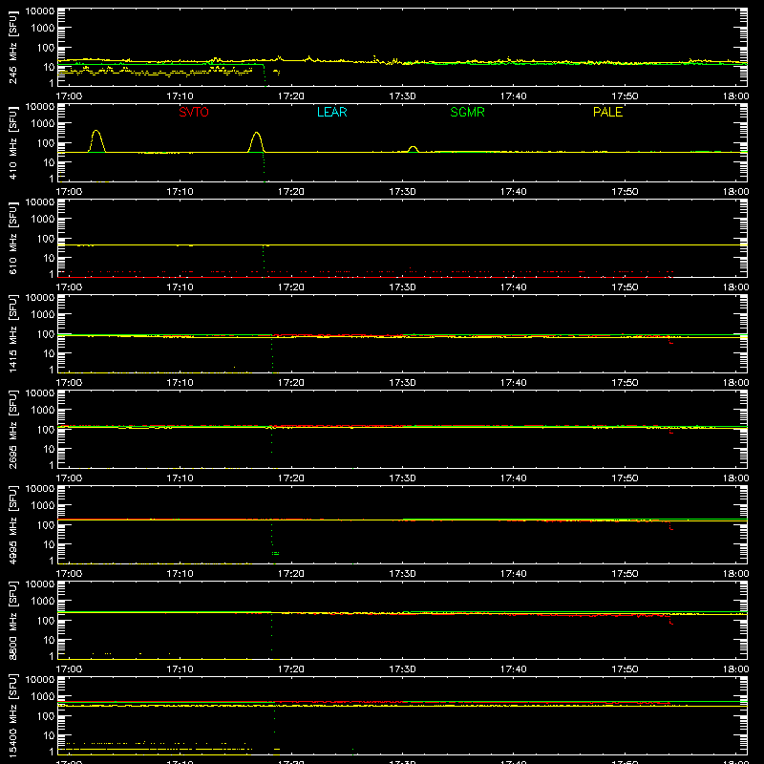Select the 1415 MHz [SFU] axis title
Image resolution: width=764 pixels, height=764 pixels.
tap(13, 333)
